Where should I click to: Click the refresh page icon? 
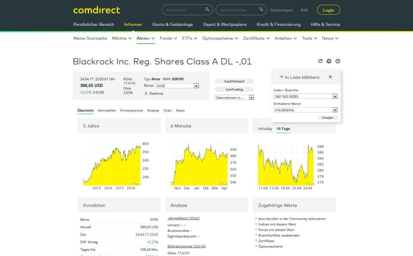pyautogui.click(x=320, y=61)
